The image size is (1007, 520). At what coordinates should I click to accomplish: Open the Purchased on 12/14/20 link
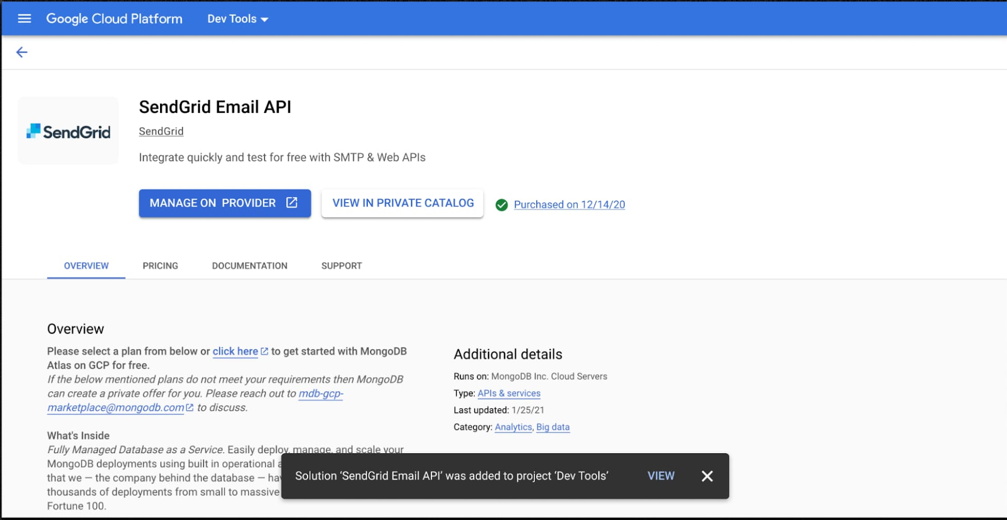[x=569, y=204]
